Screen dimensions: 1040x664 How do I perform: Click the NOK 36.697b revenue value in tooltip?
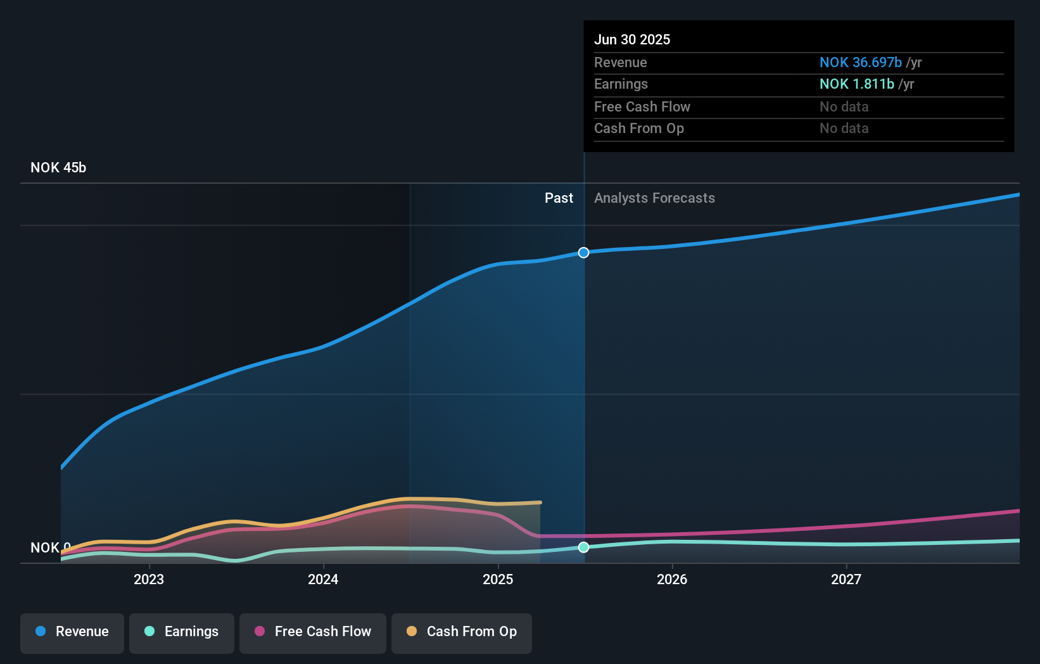click(x=860, y=62)
